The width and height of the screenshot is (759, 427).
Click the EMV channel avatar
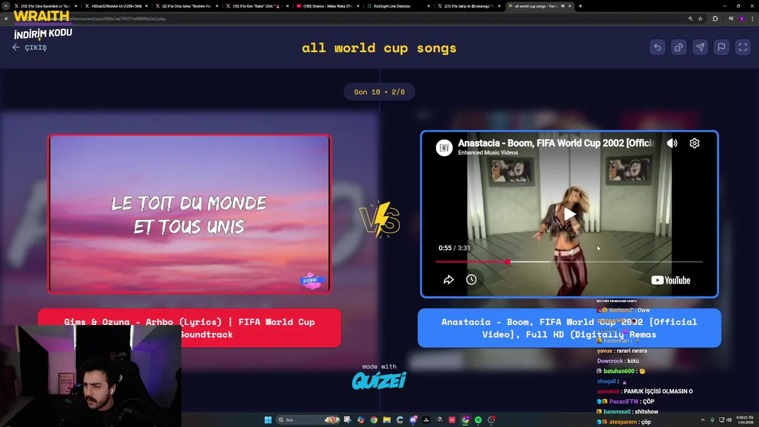point(444,148)
